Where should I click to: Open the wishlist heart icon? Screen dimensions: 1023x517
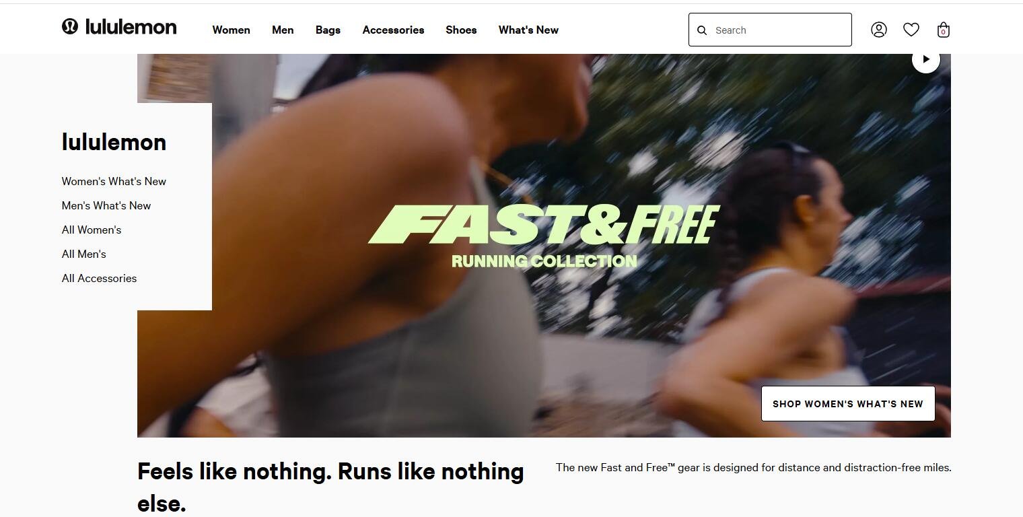[911, 30]
